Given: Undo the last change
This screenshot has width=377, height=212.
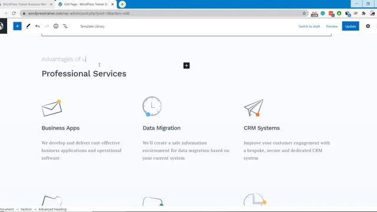Looking at the screenshot, I should [38, 26].
